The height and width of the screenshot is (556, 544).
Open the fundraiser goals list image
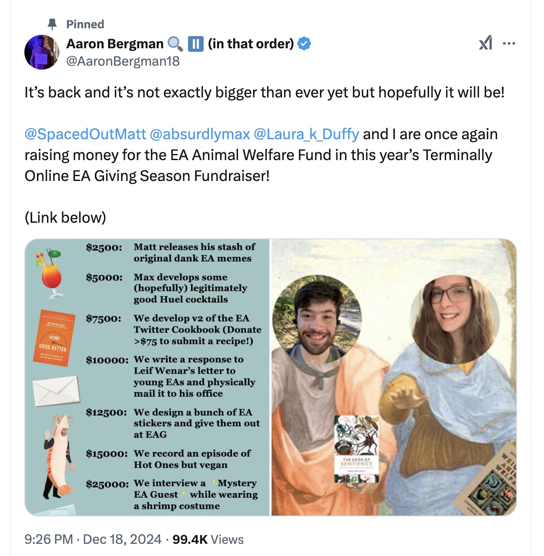tap(147, 377)
